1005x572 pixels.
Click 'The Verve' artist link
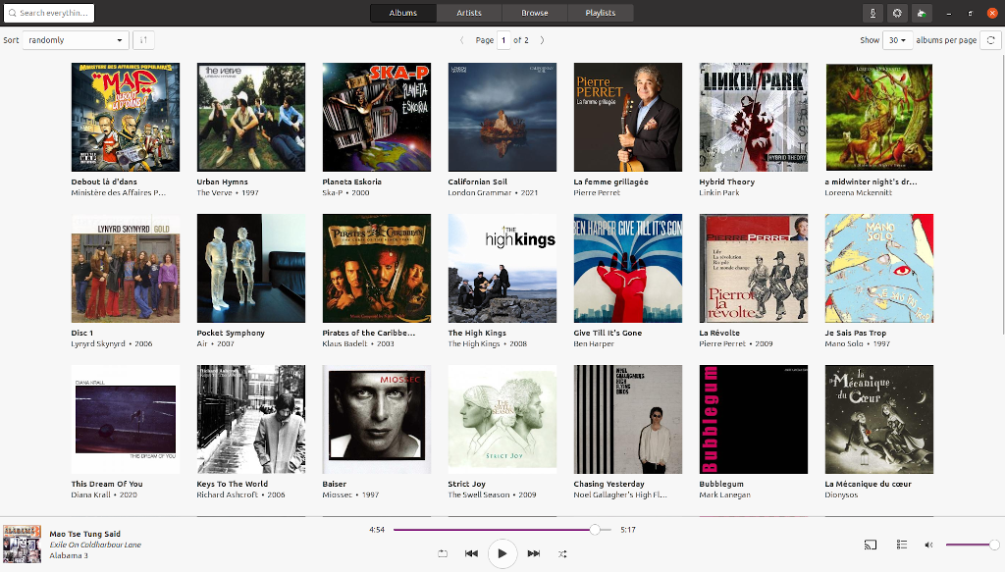(x=214, y=193)
